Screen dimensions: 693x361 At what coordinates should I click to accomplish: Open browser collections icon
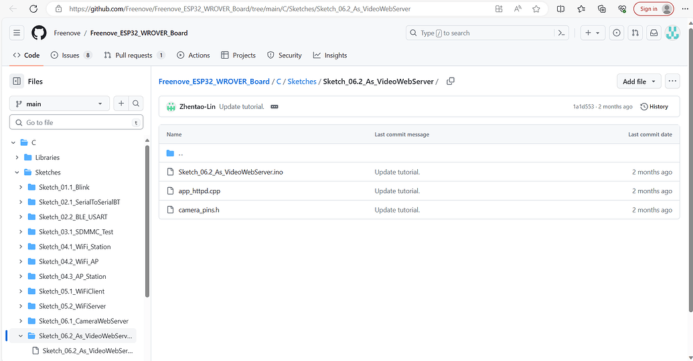601,9
